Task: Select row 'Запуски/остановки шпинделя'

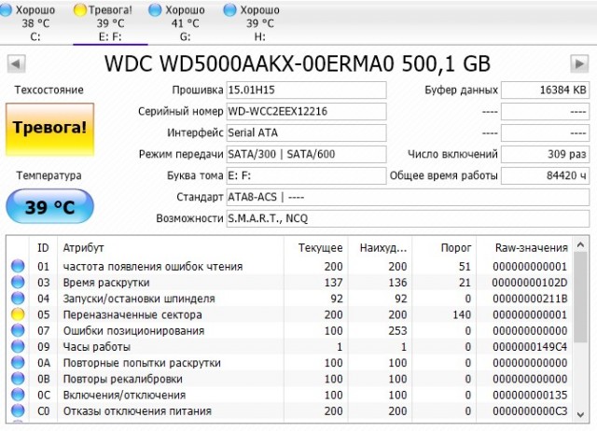Action: tap(289, 299)
